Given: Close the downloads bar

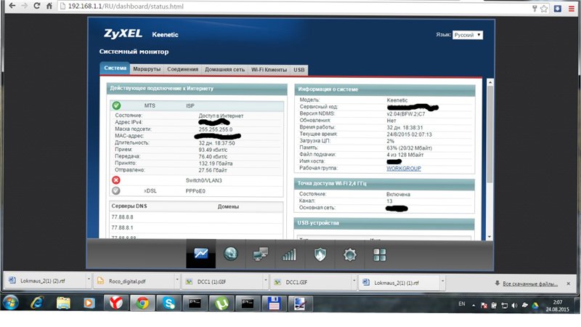Looking at the screenshot, I should tap(569, 283).
